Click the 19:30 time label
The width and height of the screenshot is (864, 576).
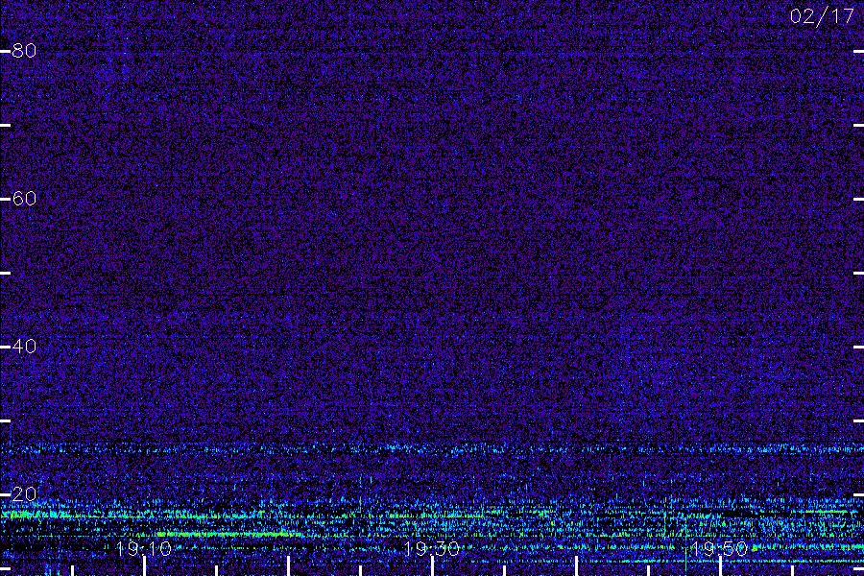[431, 548]
